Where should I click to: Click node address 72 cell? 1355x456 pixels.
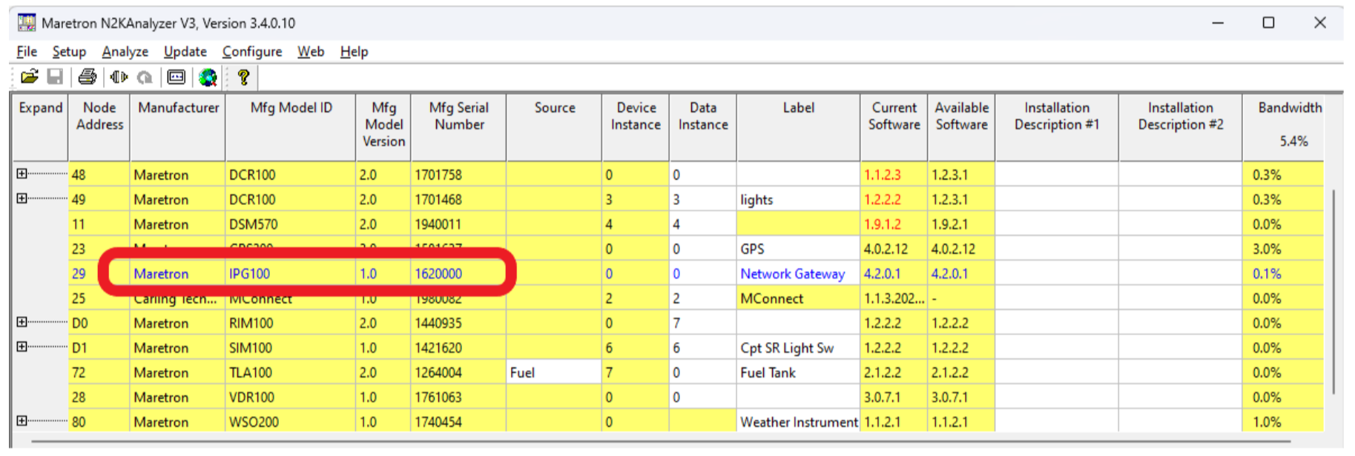[99, 372]
